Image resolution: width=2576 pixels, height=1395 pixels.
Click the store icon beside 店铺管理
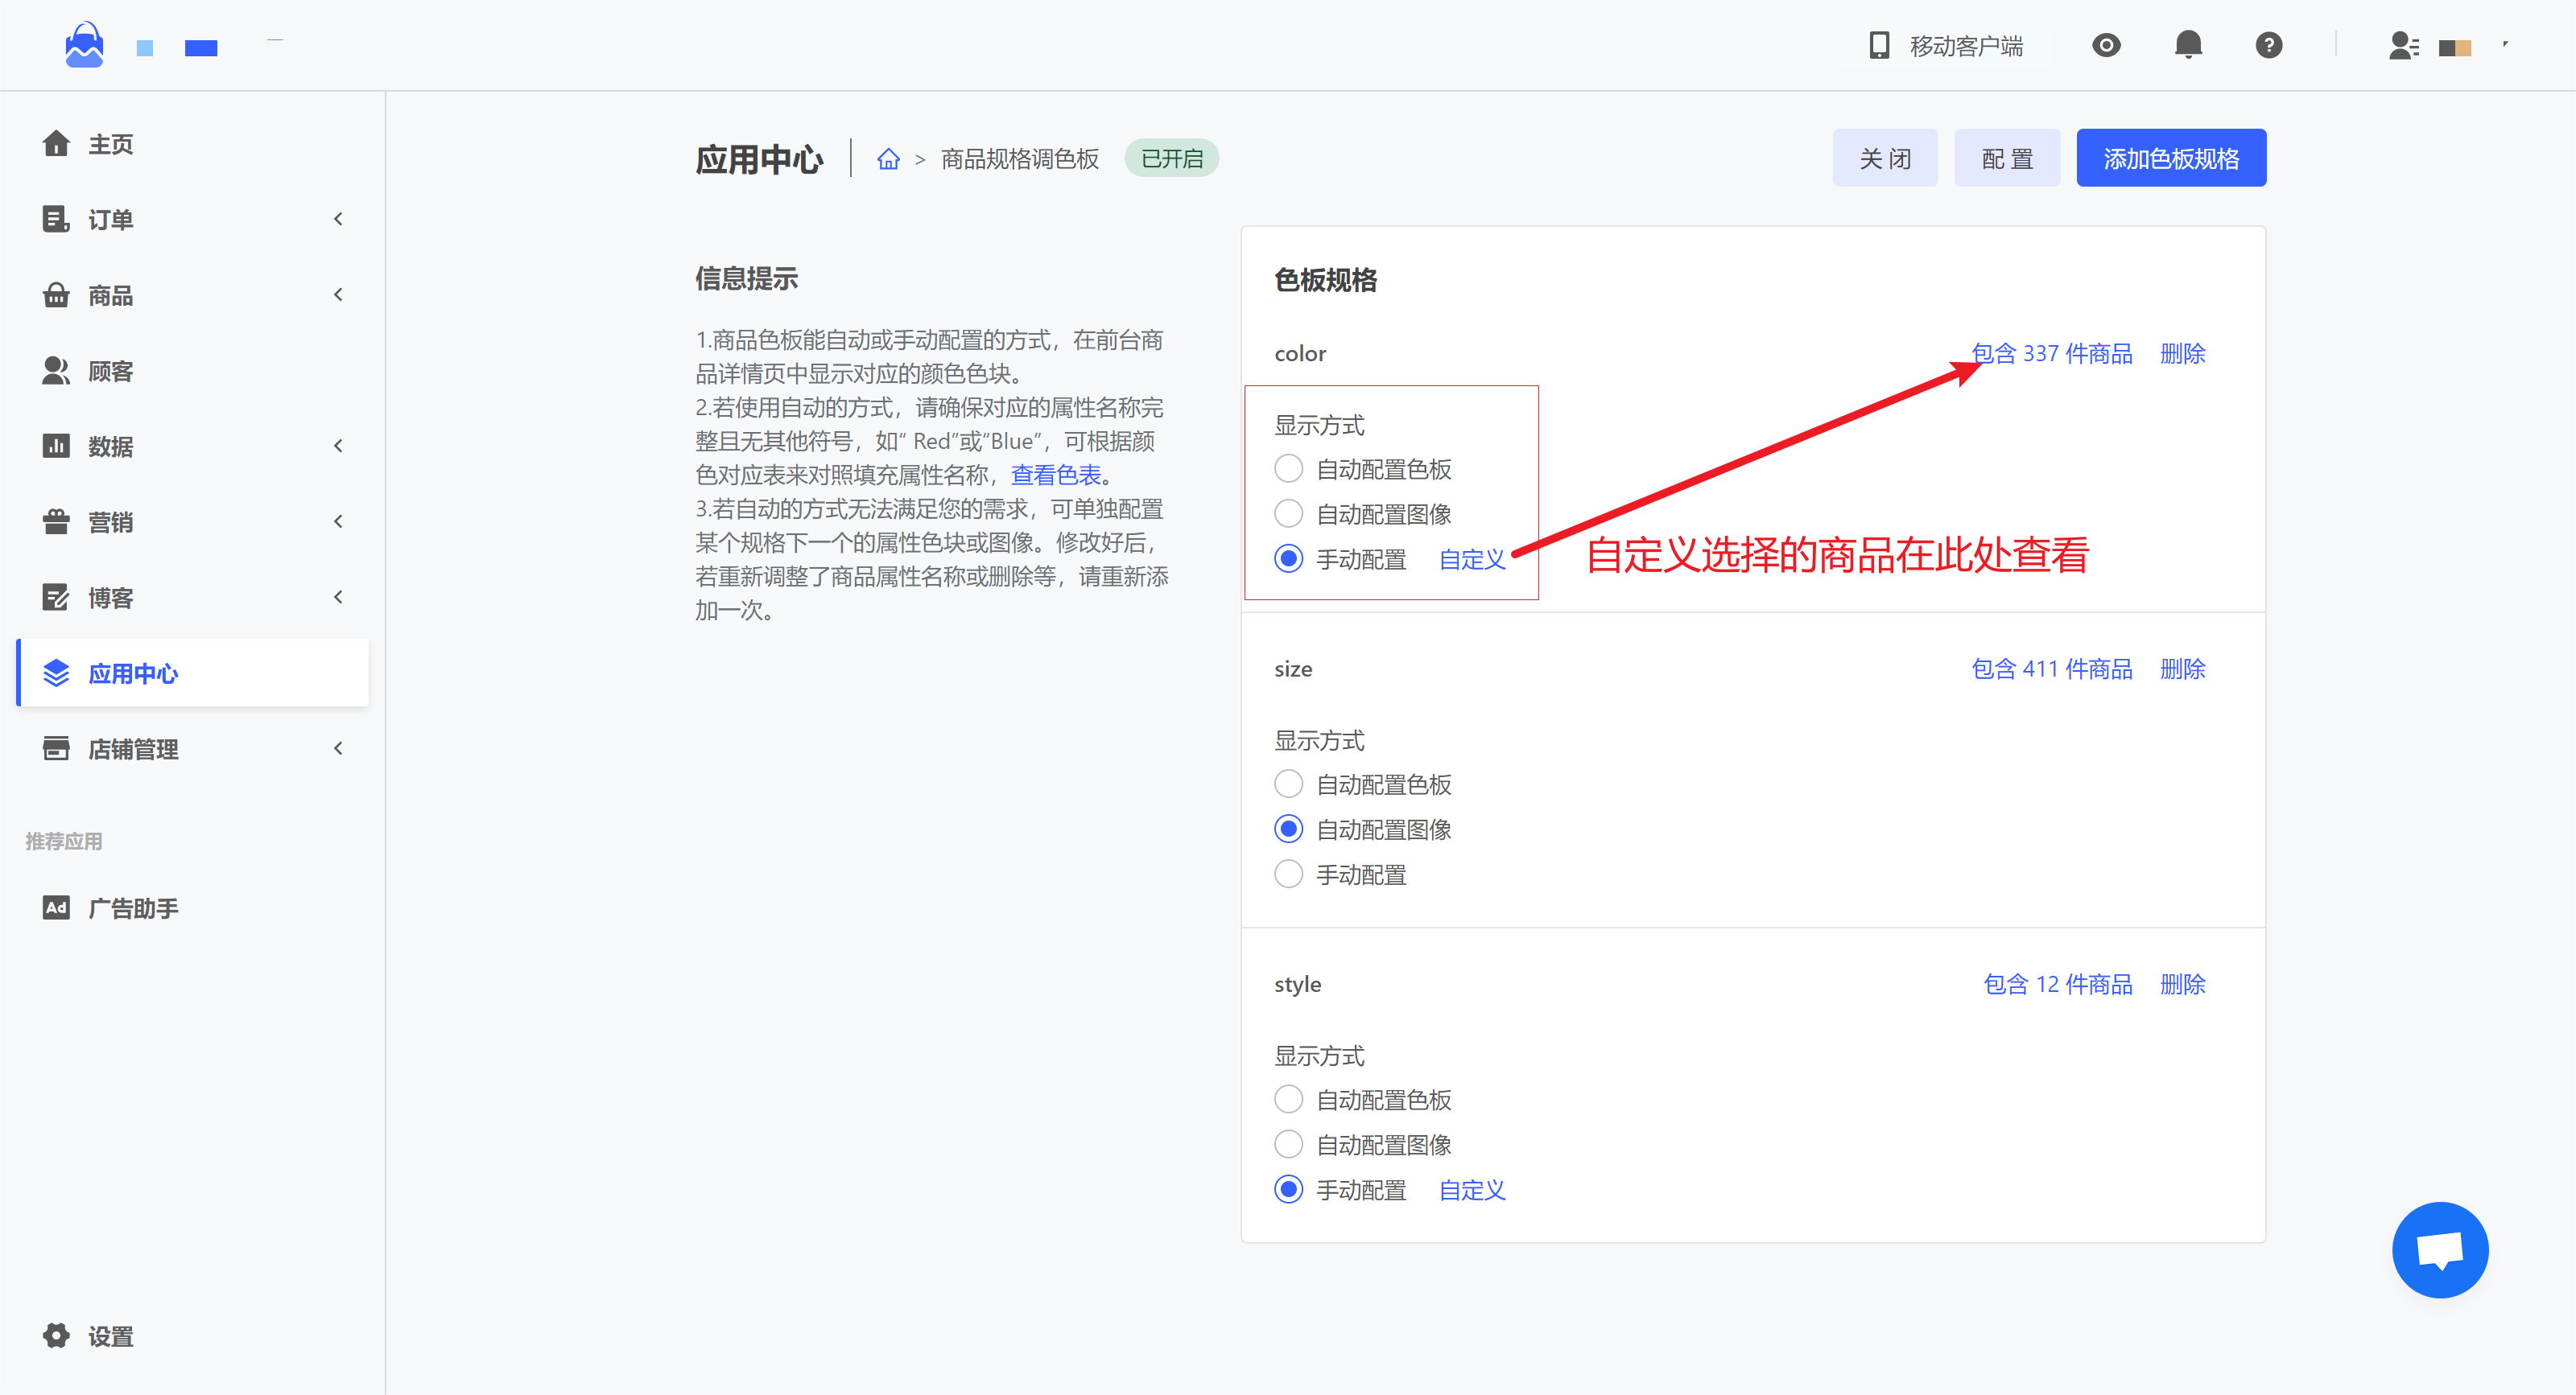pyautogui.click(x=56, y=748)
